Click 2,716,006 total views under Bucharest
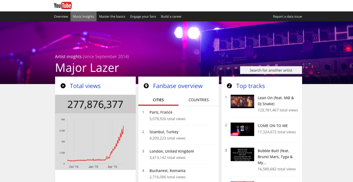The width and height of the screenshot is (353, 182). (x=167, y=177)
